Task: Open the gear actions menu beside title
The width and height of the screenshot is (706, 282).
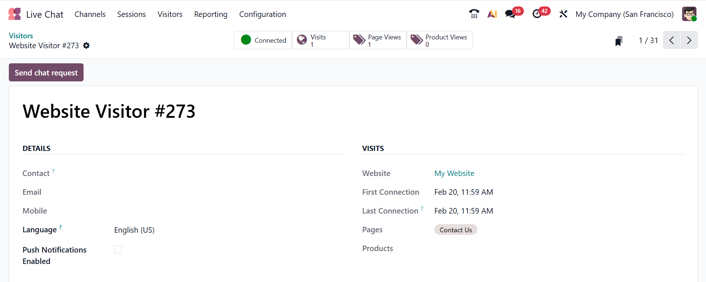Action: tap(87, 46)
